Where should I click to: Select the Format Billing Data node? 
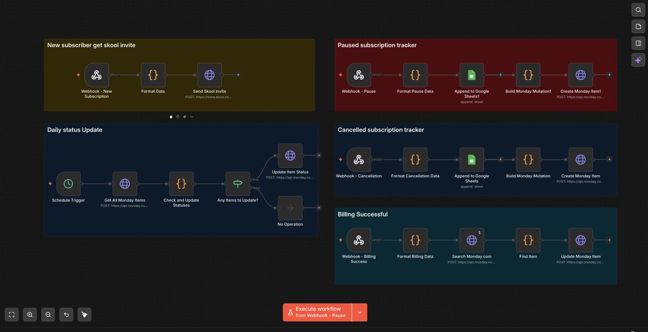(x=415, y=240)
